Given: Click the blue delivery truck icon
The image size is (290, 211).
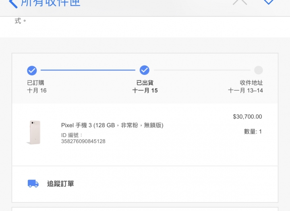Looking at the screenshot, I should [33, 184].
